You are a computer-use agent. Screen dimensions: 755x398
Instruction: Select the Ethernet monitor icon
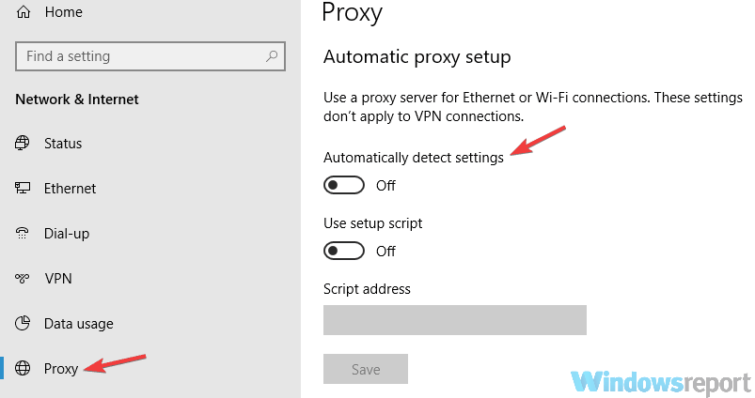click(x=23, y=188)
